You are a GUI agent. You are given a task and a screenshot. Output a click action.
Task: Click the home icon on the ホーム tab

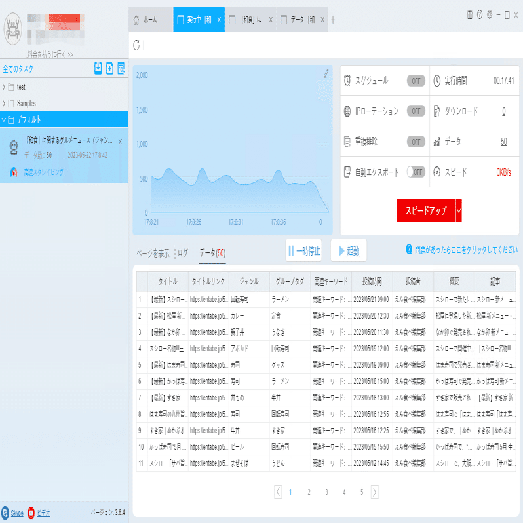(x=136, y=20)
